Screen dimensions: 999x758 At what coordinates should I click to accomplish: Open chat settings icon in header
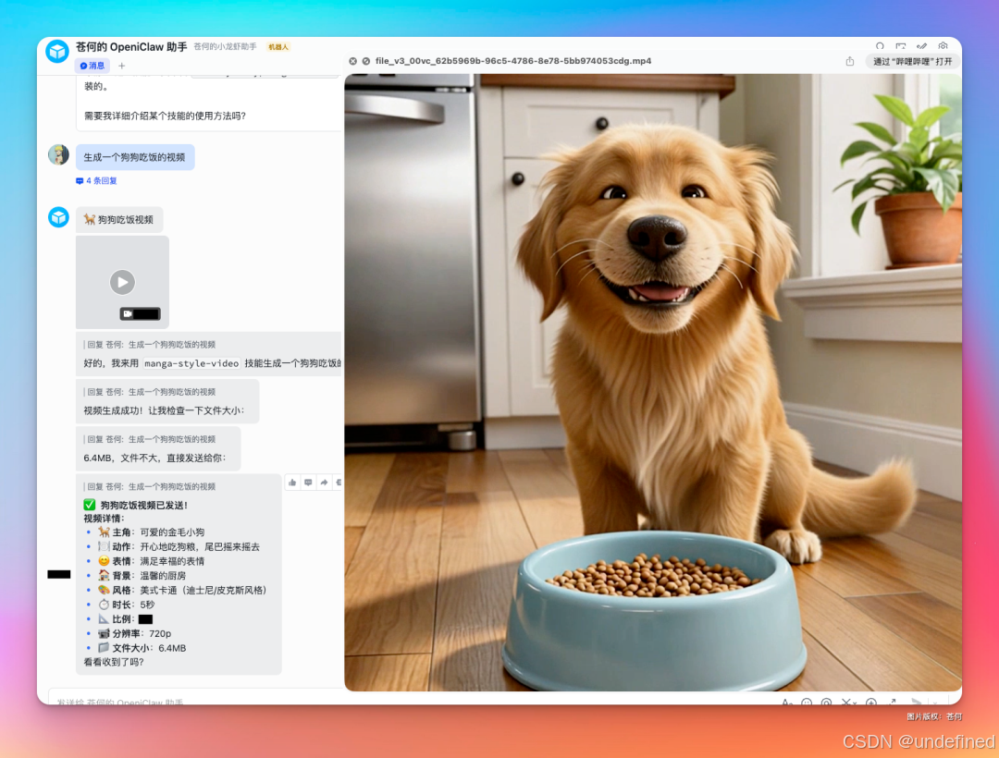(943, 46)
